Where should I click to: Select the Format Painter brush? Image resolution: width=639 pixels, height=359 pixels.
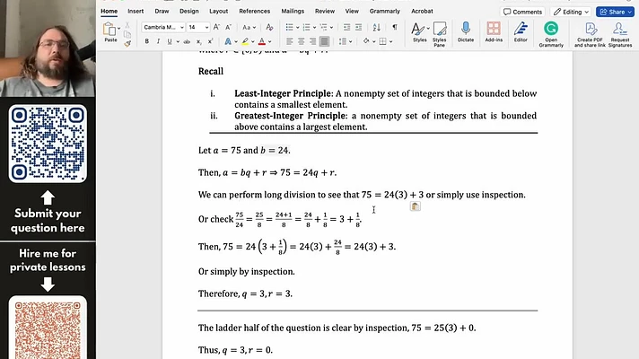pos(127,44)
